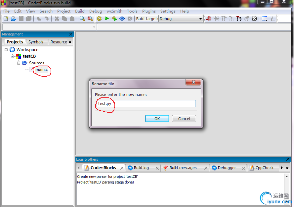This screenshot has width=294, height=207.
Task: Open the Management tabs overflow arrow
Action: click(70, 42)
